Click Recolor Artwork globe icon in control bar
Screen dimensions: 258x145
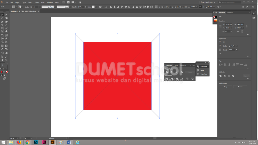(100, 7)
